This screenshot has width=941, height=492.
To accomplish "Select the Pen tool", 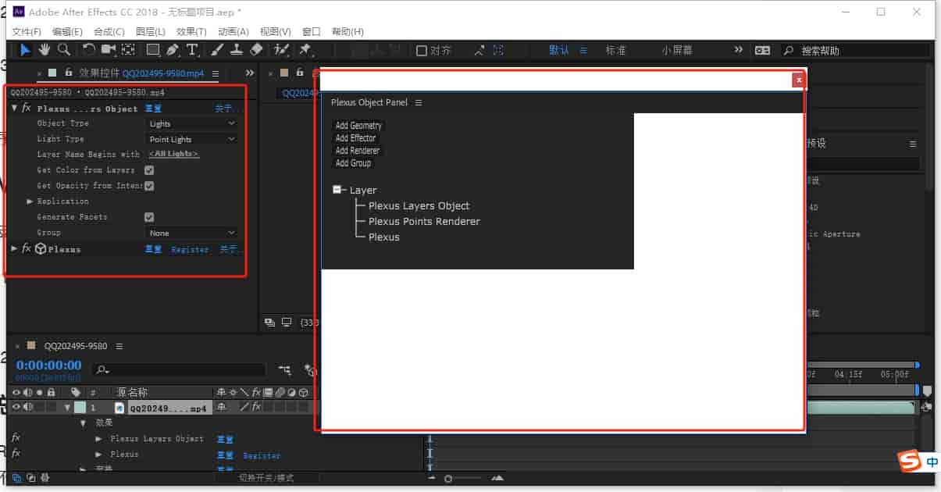I will pyautogui.click(x=173, y=50).
